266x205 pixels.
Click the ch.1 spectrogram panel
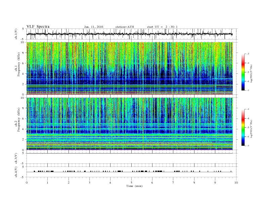[130, 68]
